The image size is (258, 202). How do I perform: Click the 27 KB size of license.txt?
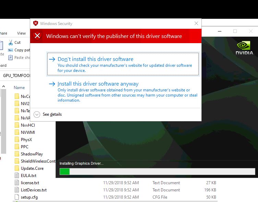tap(211, 183)
